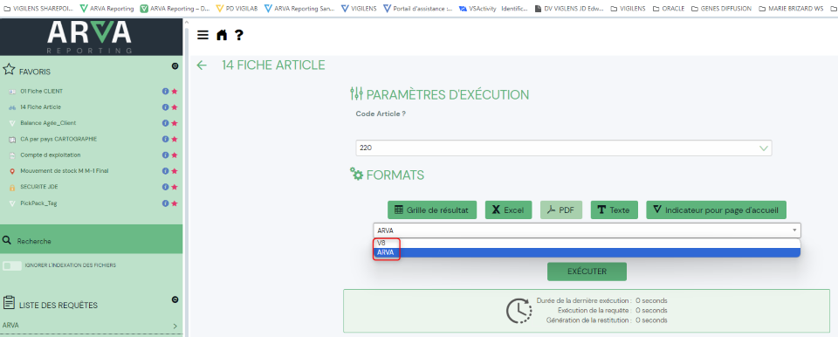The image size is (838, 337).
Task: Click the FAVORIS star outline icon
Action: tap(8, 70)
